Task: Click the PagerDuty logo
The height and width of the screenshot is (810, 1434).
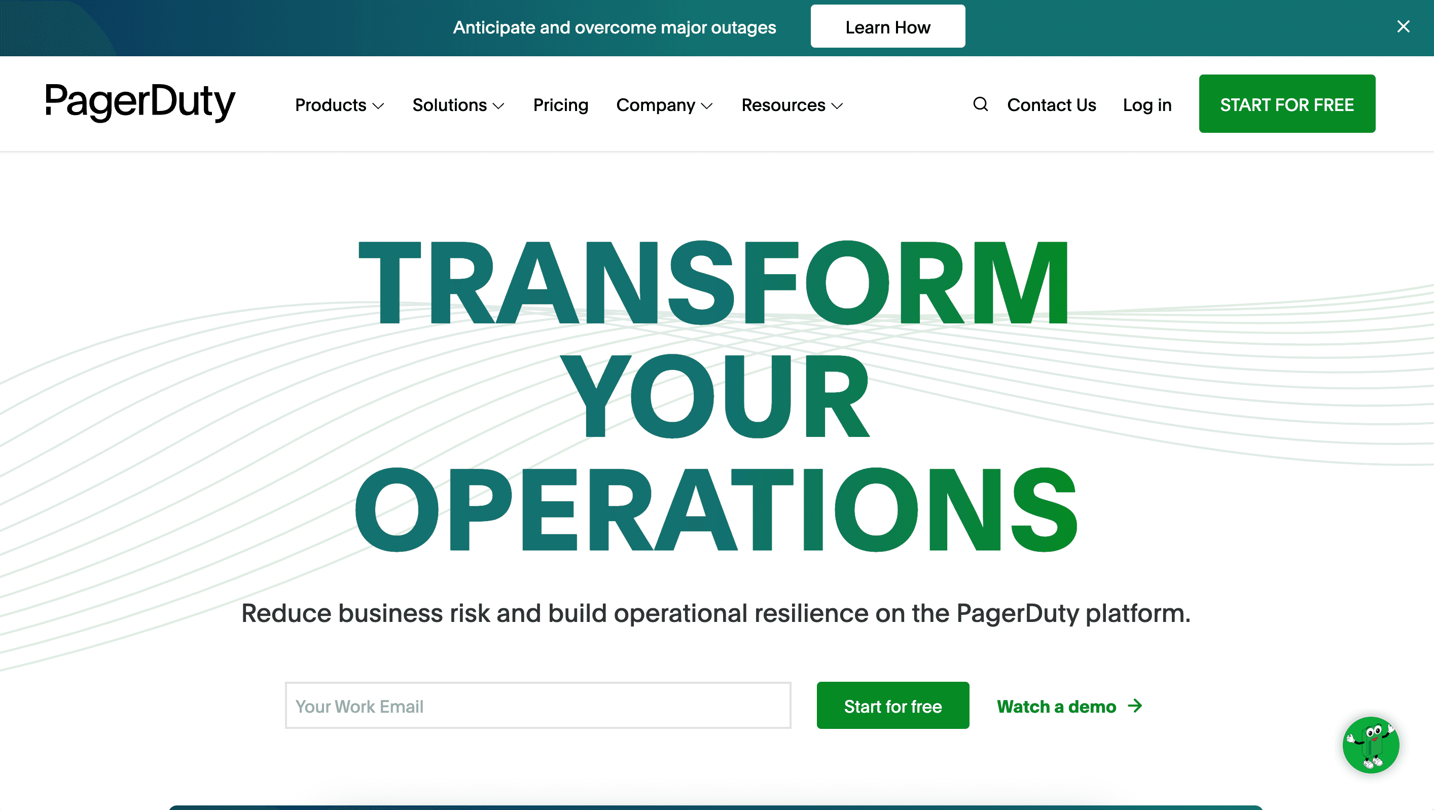Action: [x=140, y=102]
